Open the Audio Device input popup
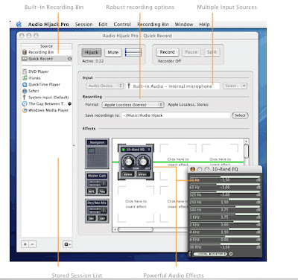Viewport: 298px width, 280px height. [105, 86]
